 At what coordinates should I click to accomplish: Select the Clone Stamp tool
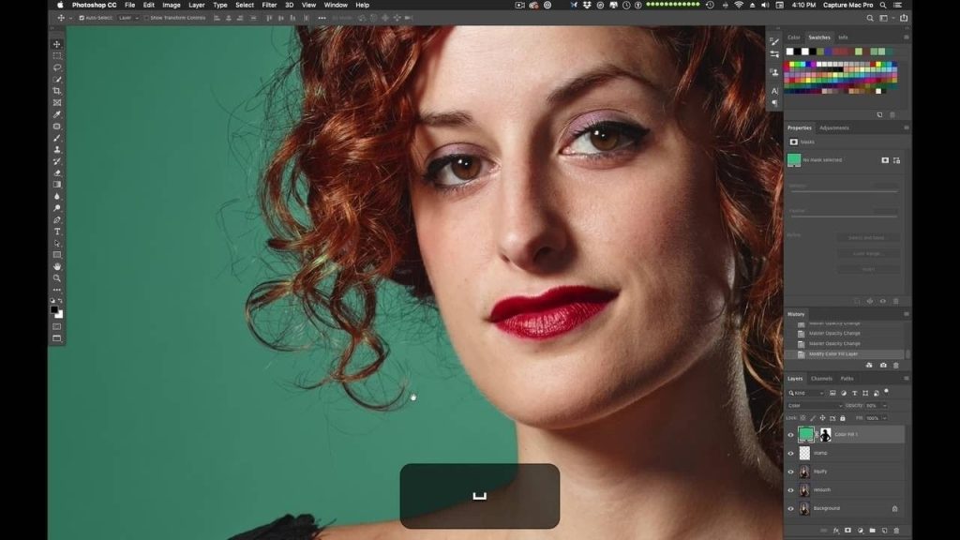(x=57, y=150)
